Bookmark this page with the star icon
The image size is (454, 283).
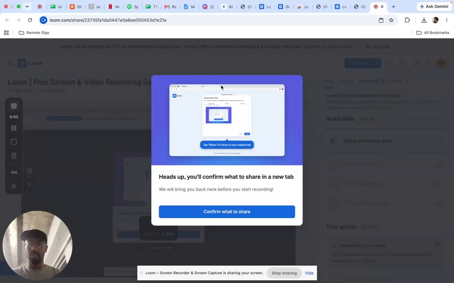[x=391, y=20]
